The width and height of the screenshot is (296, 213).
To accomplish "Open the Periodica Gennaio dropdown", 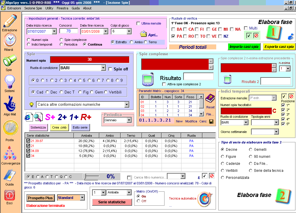I will click(x=129, y=120).
